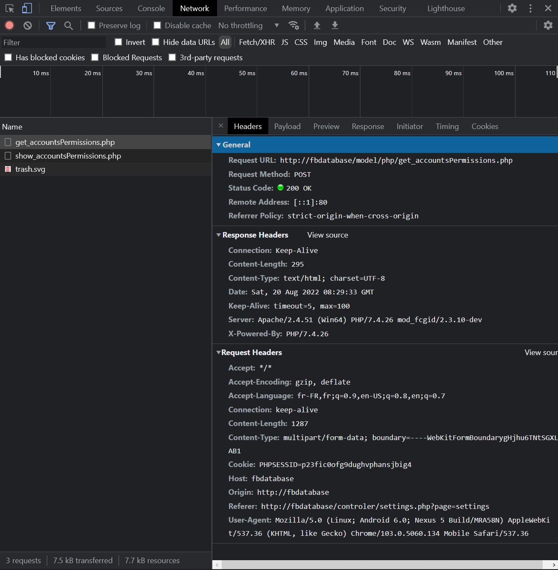
Task: Toggle the network filter funnel icon
Action: pyautogui.click(x=51, y=26)
